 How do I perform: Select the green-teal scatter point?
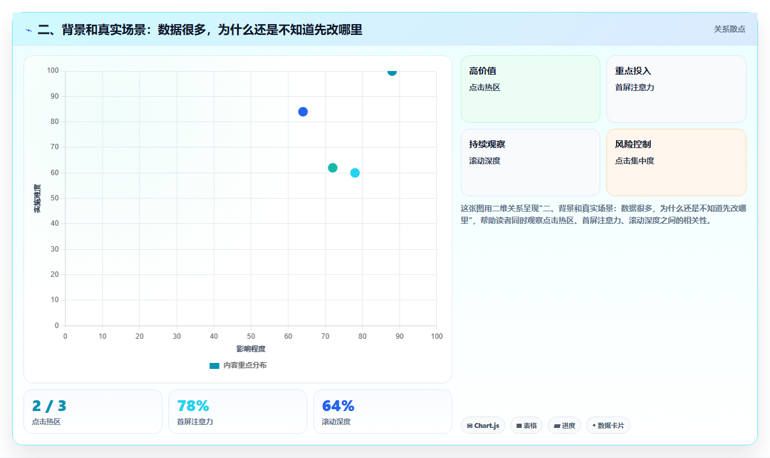[333, 168]
